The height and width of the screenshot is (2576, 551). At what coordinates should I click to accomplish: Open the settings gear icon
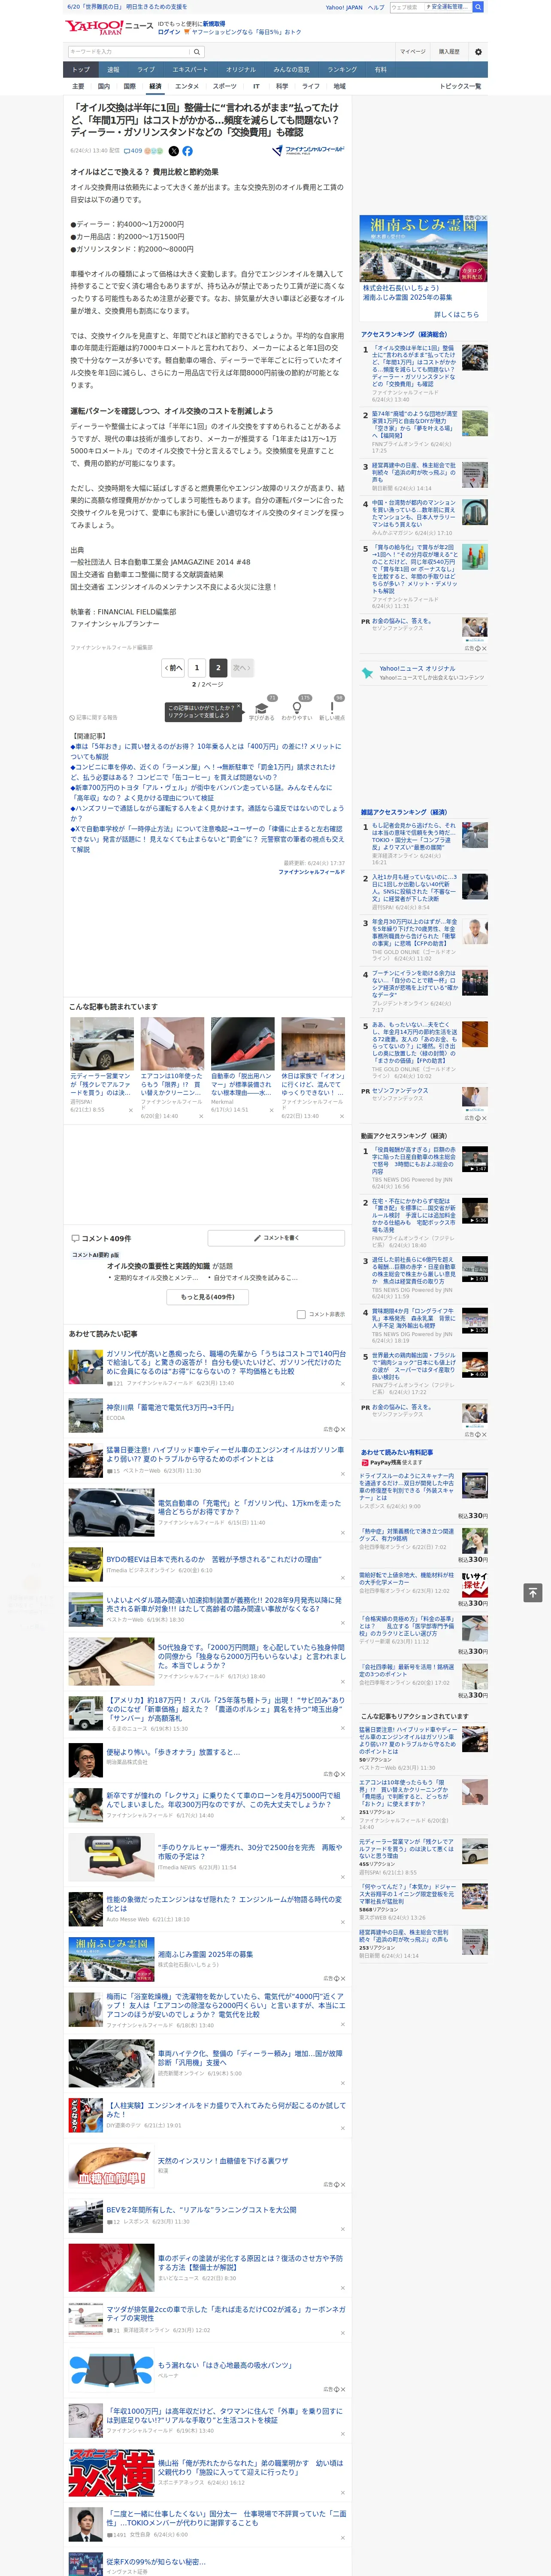478,52
